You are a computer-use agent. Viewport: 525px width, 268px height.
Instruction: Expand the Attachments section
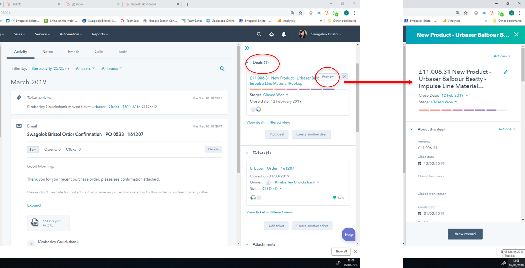pyautogui.click(x=247, y=244)
